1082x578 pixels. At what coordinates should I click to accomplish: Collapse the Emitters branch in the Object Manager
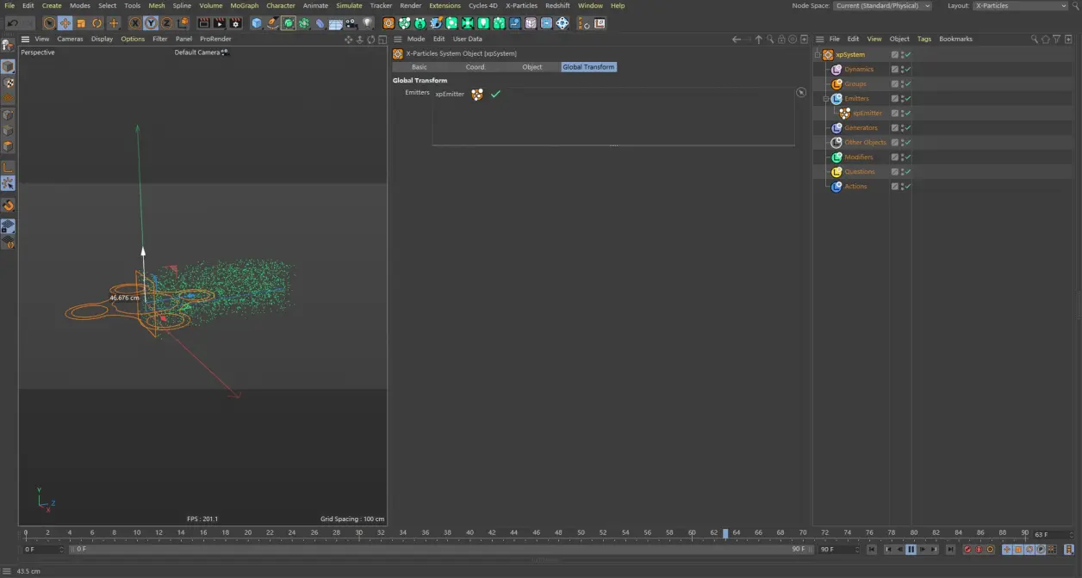tap(825, 98)
